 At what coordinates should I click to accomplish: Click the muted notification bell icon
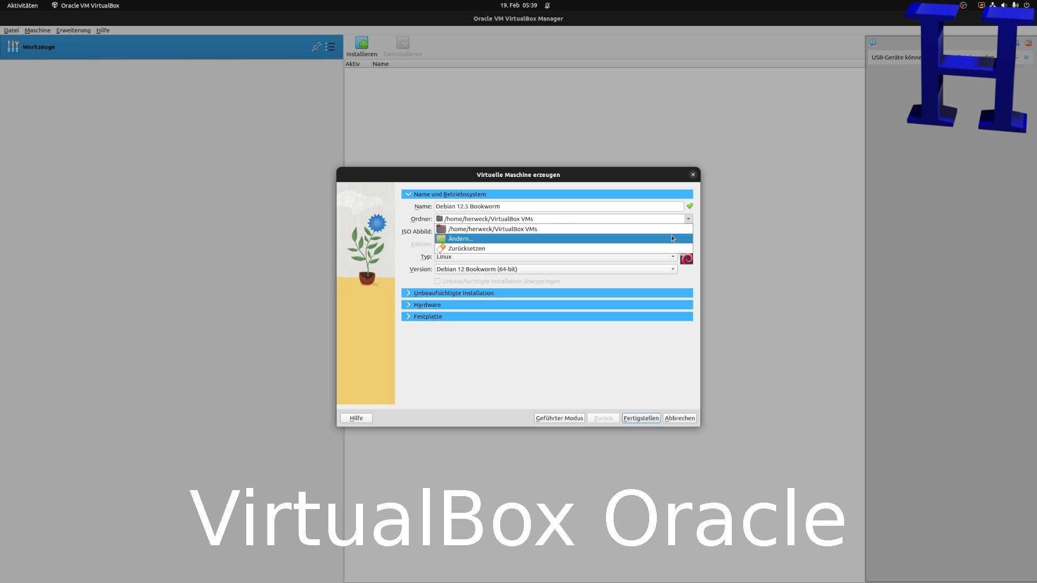click(547, 5)
